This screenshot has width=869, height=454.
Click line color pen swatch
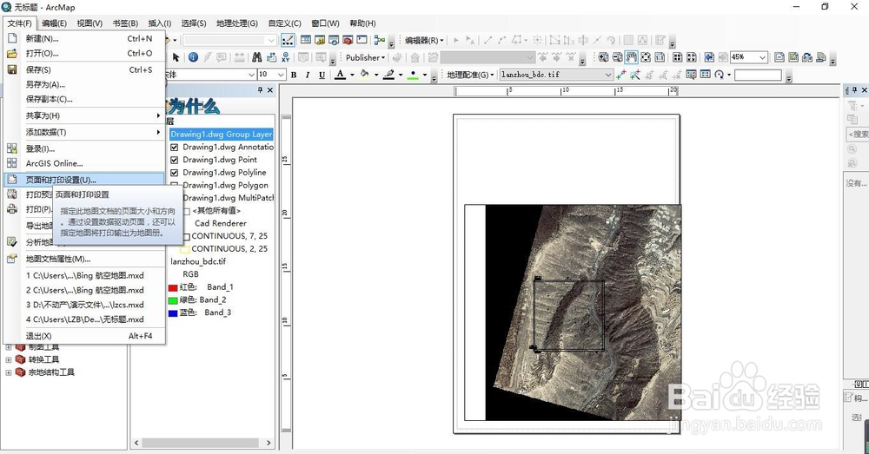pyautogui.click(x=388, y=75)
